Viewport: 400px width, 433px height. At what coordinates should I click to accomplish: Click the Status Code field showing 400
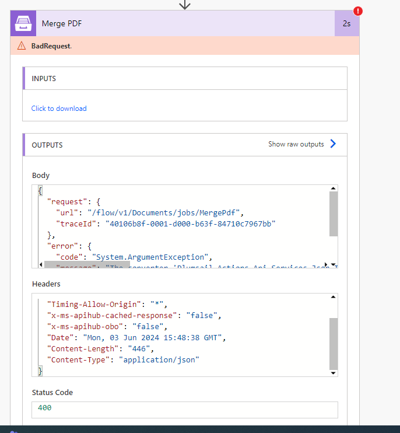[x=184, y=408]
